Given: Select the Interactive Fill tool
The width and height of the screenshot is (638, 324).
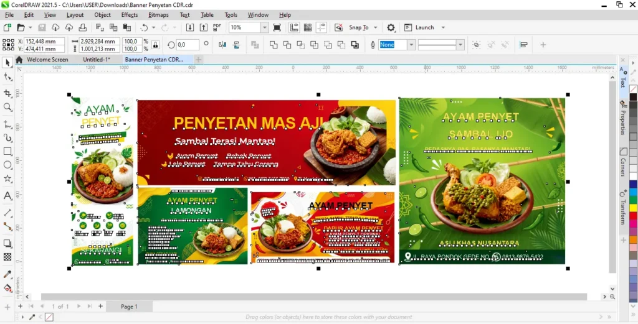Looking at the screenshot, I should (x=7, y=288).
